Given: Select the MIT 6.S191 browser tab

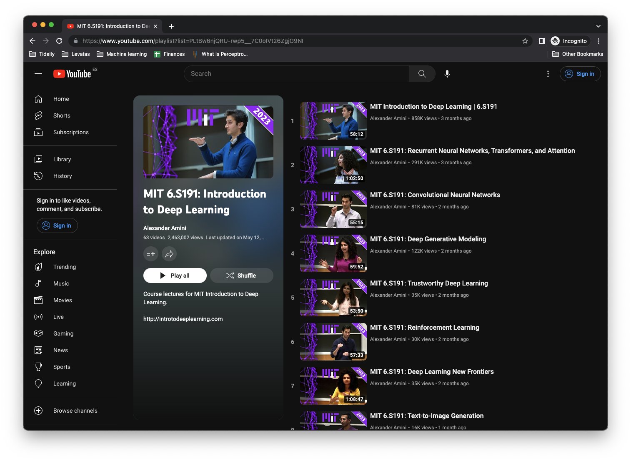Looking at the screenshot, I should coord(112,26).
